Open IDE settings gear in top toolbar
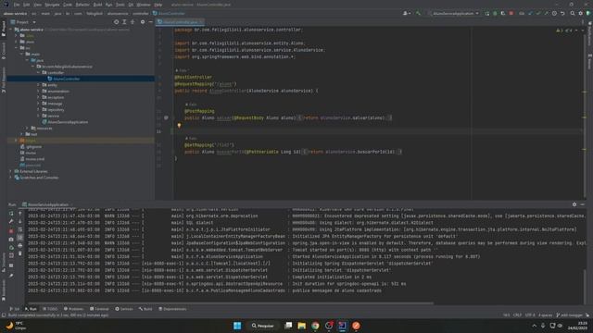The width and height of the screenshot is (593, 333). (581, 13)
